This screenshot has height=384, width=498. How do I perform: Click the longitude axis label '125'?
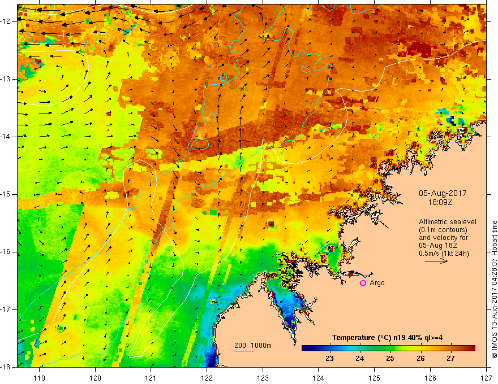pyautogui.click(x=375, y=378)
